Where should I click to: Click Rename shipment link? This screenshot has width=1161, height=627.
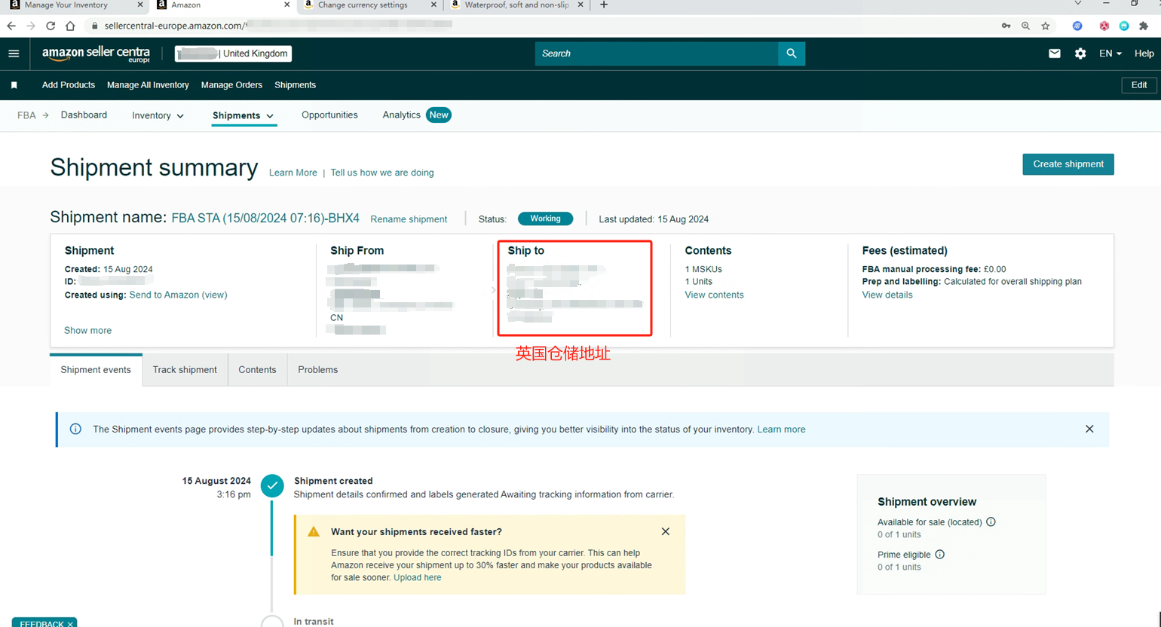(409, 219)
